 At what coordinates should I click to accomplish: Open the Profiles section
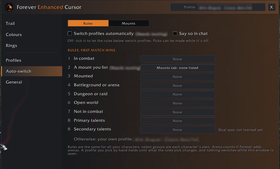[13, 60]
